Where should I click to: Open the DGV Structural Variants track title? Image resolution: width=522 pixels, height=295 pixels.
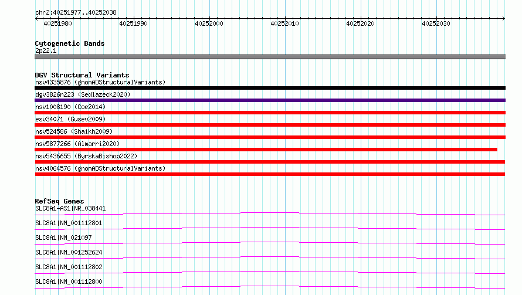click(x=82, y=75)
